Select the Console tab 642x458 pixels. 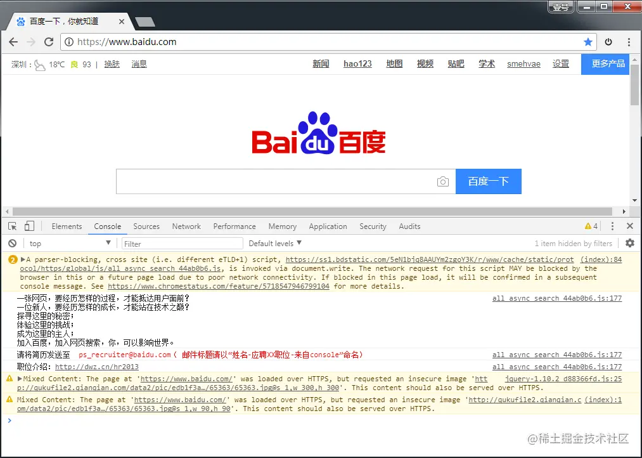[107, 226]
